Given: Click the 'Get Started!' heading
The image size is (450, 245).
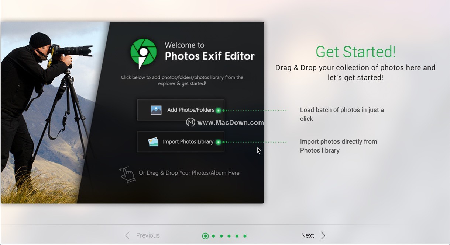Looking at the screenshot, I should 355,52.
